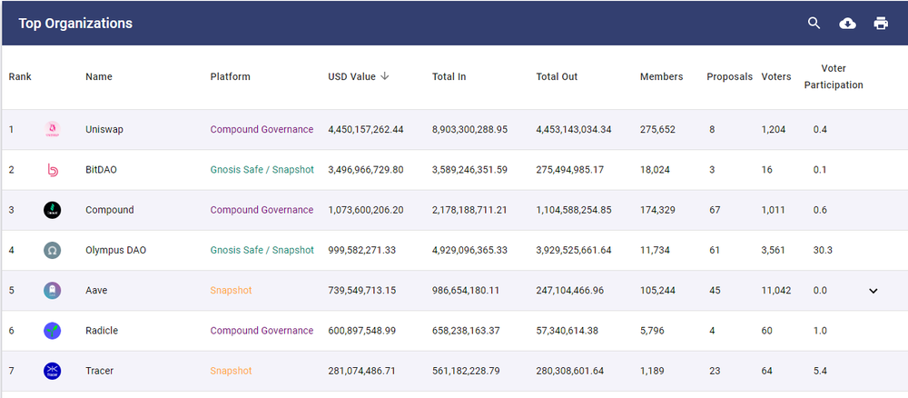This screenshot has width=908, height=398.
Task: Select the Aave organization name
Action: (x=96, y=290)
